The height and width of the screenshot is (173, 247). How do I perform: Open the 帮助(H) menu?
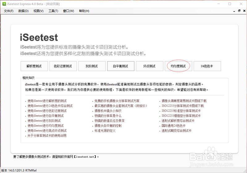point(84,11)
